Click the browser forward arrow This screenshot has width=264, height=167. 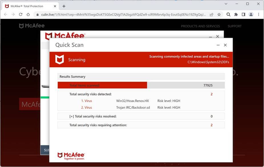pyautogui.click(x=13, y=15)
